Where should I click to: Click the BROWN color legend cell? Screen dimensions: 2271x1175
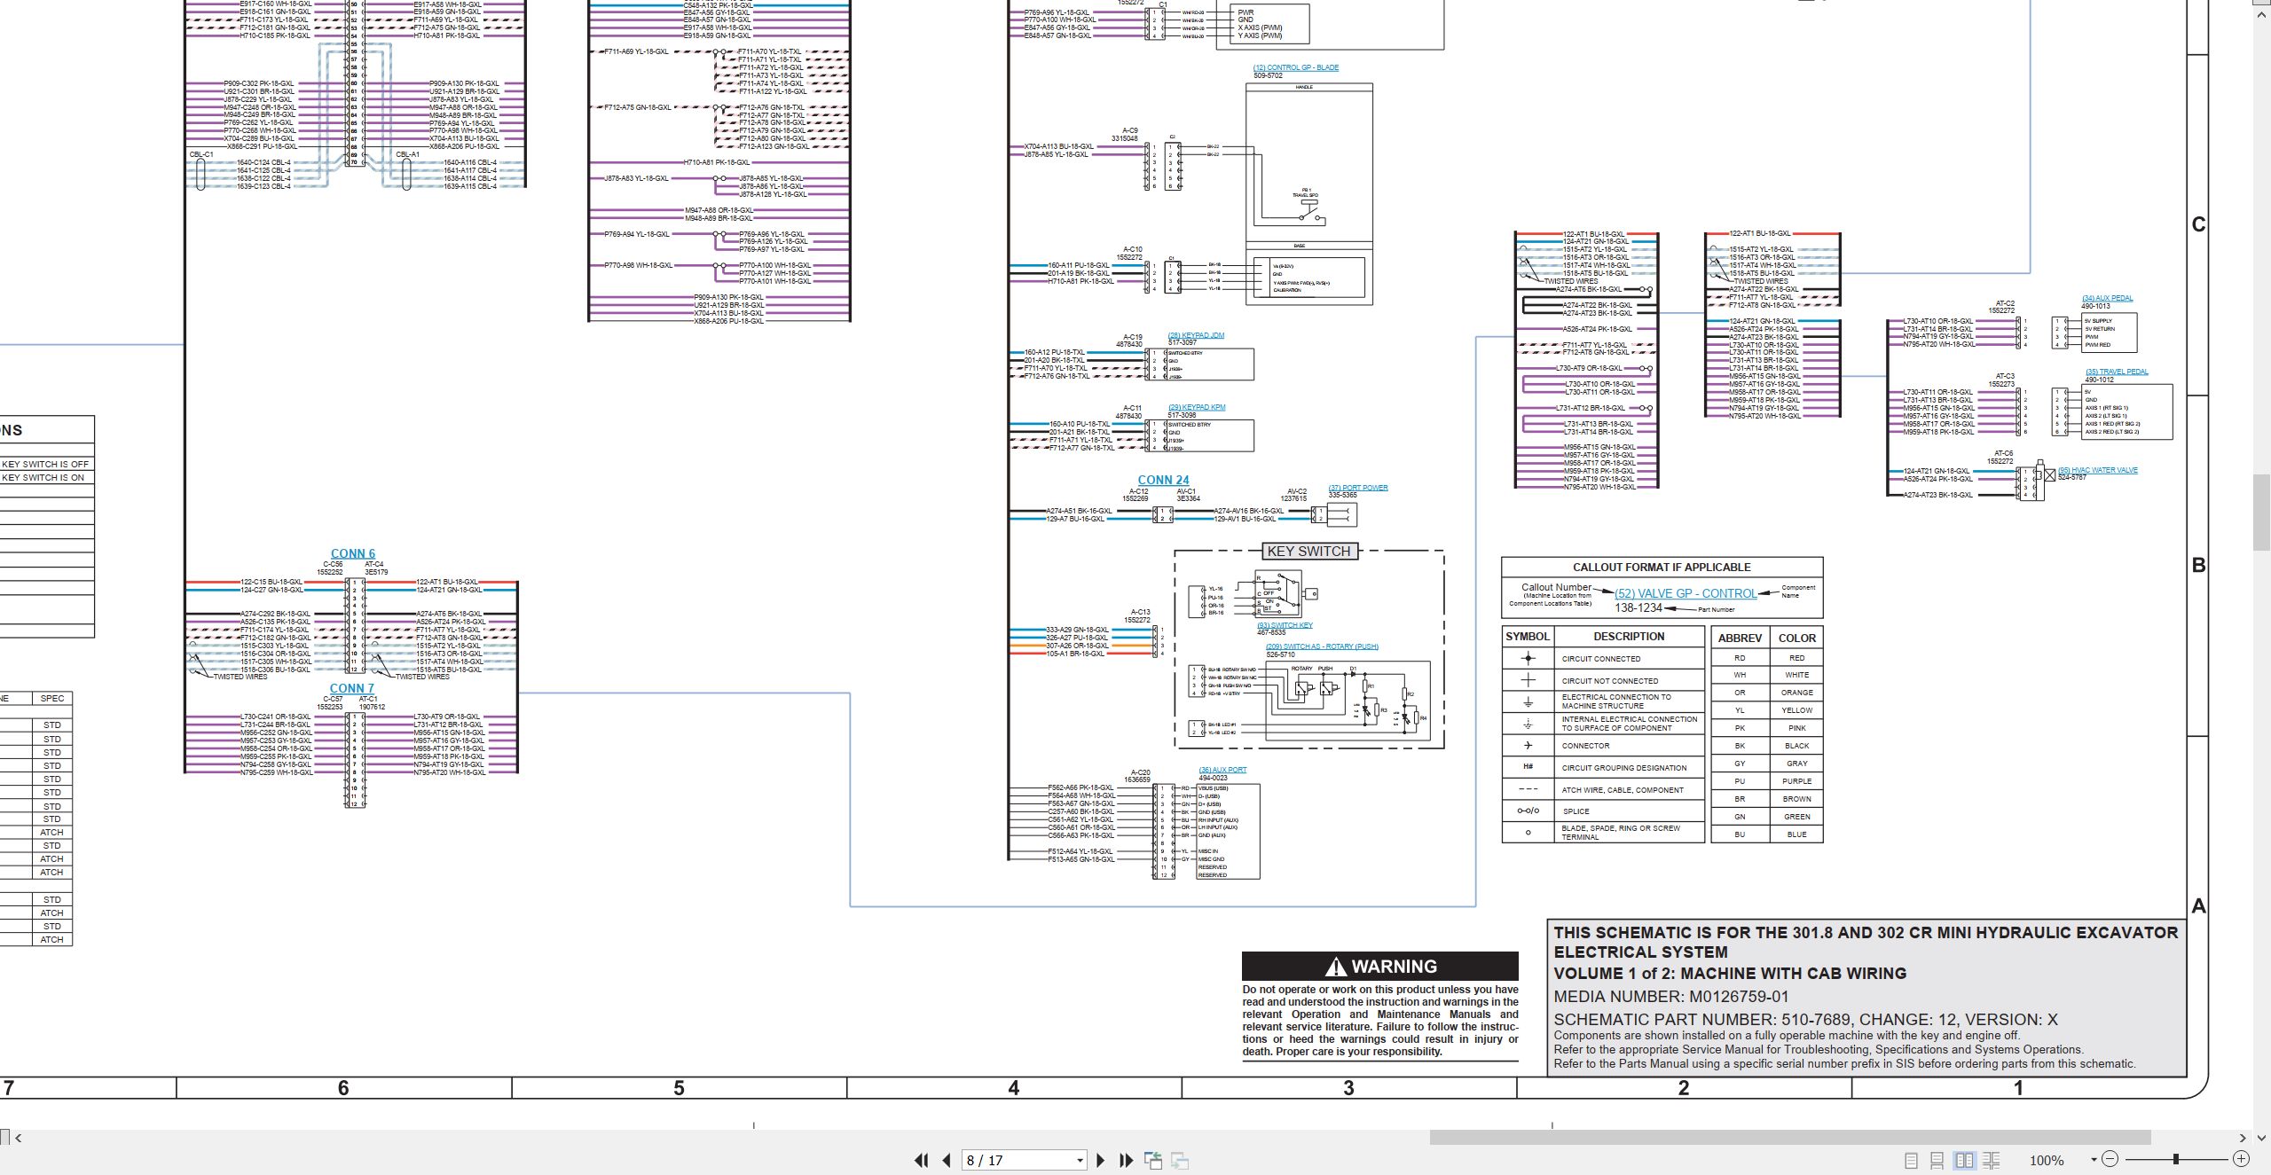click(x=1796, y=799)
